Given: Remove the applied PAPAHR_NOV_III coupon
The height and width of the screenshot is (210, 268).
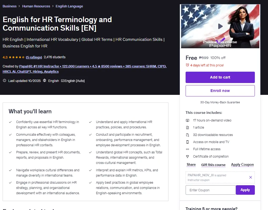Looking at the screenshot, I should coord(251,177).
